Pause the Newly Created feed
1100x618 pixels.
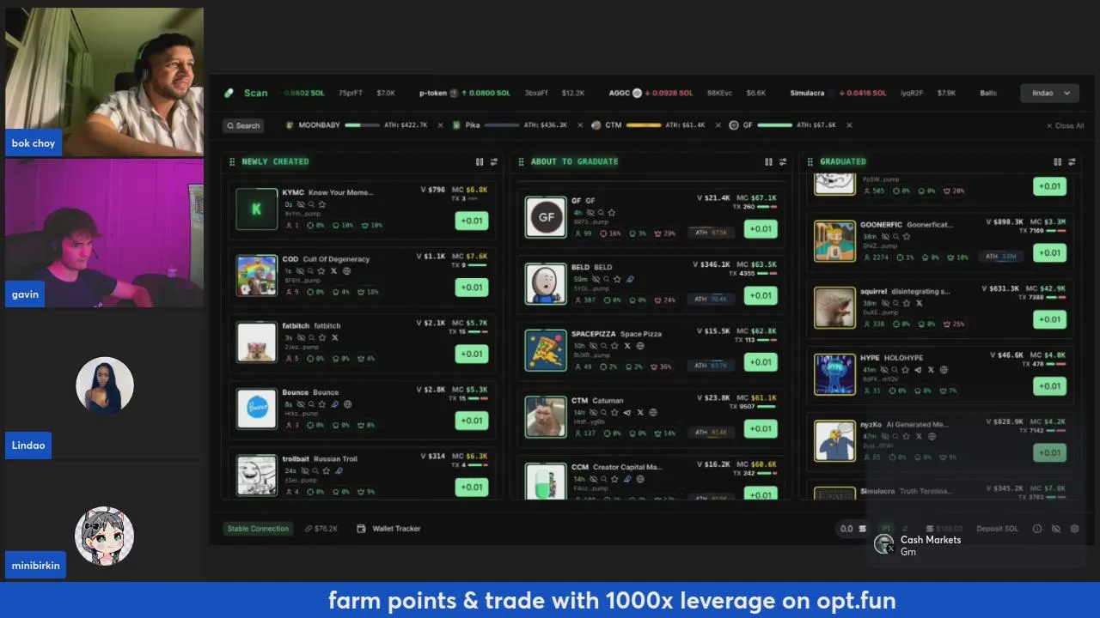(x=480, y=161)
